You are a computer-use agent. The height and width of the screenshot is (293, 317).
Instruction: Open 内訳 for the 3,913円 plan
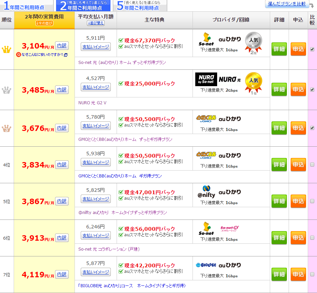point(62,238)
